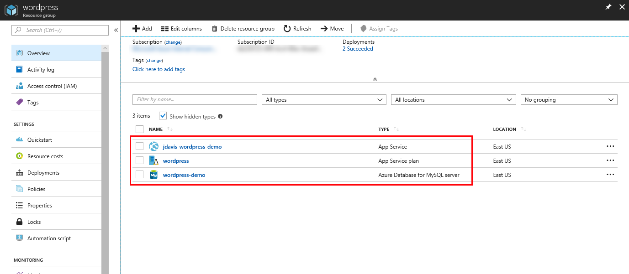Open the wordpress-demo database link
Image resolution: width=629 pixels, height=274 pixels.
184,175
